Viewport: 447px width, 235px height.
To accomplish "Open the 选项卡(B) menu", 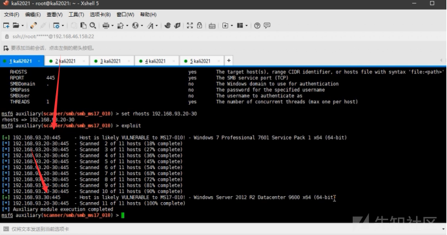I will (x=100, y=15).
